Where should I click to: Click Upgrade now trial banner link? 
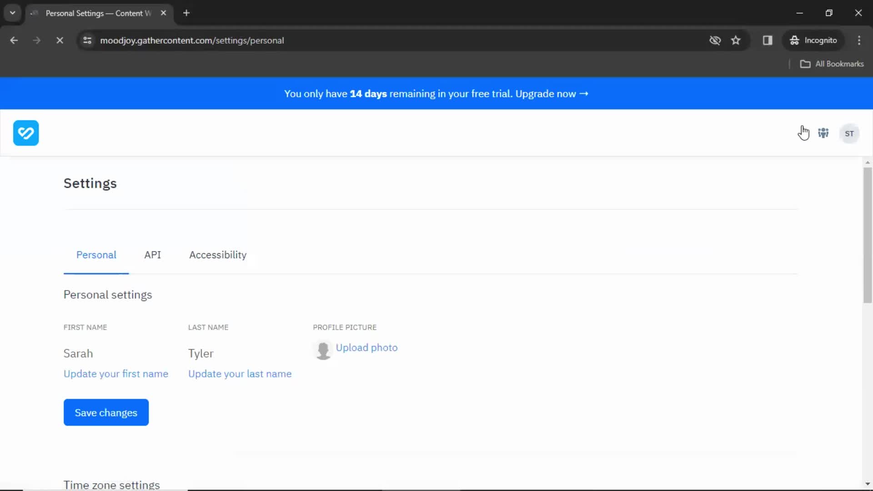(552, 94)
